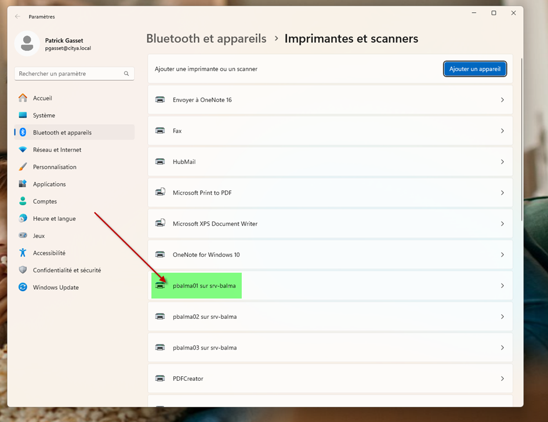The width and height of the screenshot is (548, 422).
Task: Expand pbalma01 sur srv-balma chevron
Action: [x=502, y=286]
